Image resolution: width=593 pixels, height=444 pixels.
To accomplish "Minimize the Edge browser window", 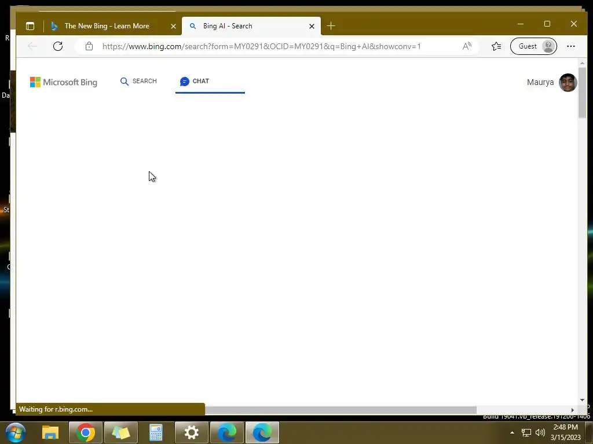I will [x=521, y=24].
